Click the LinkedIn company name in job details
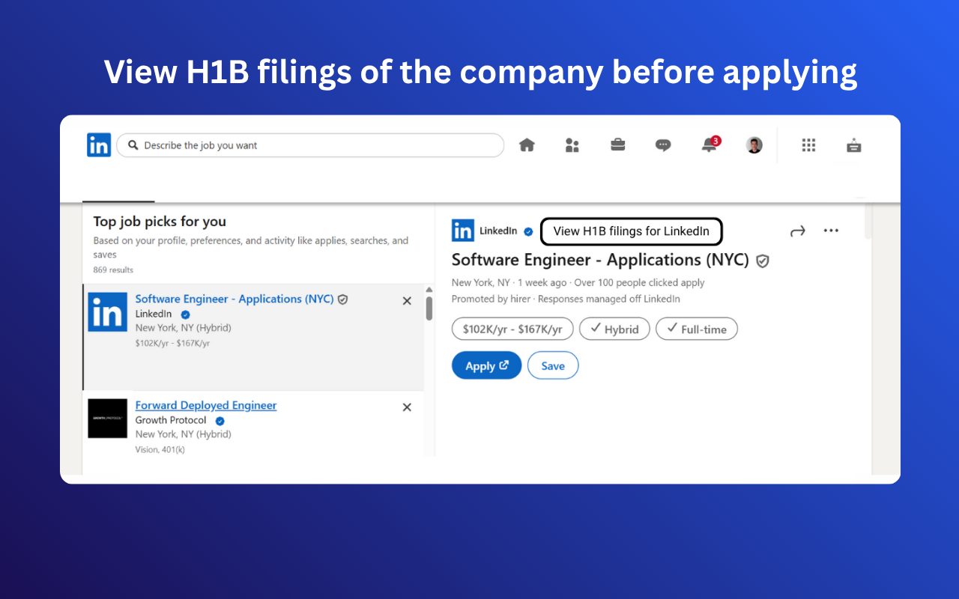Viewport: 959px width, 599px height. [x=498, y=231]
